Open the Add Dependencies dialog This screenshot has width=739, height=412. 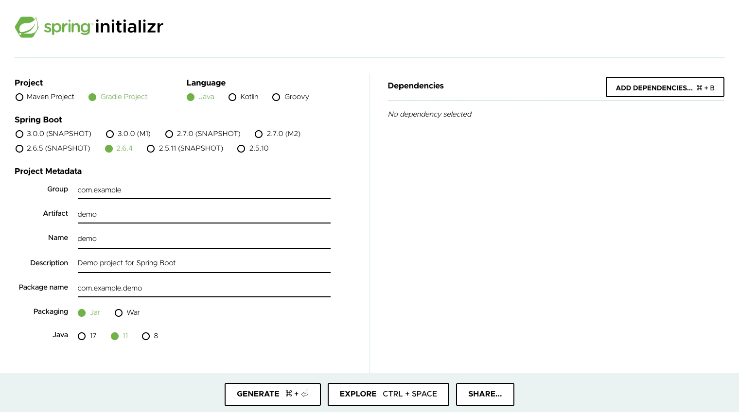click(665, 87)
